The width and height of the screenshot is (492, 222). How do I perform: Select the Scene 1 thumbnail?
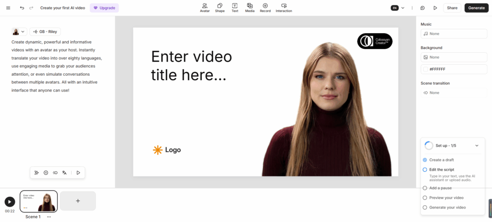pos(38,201)
